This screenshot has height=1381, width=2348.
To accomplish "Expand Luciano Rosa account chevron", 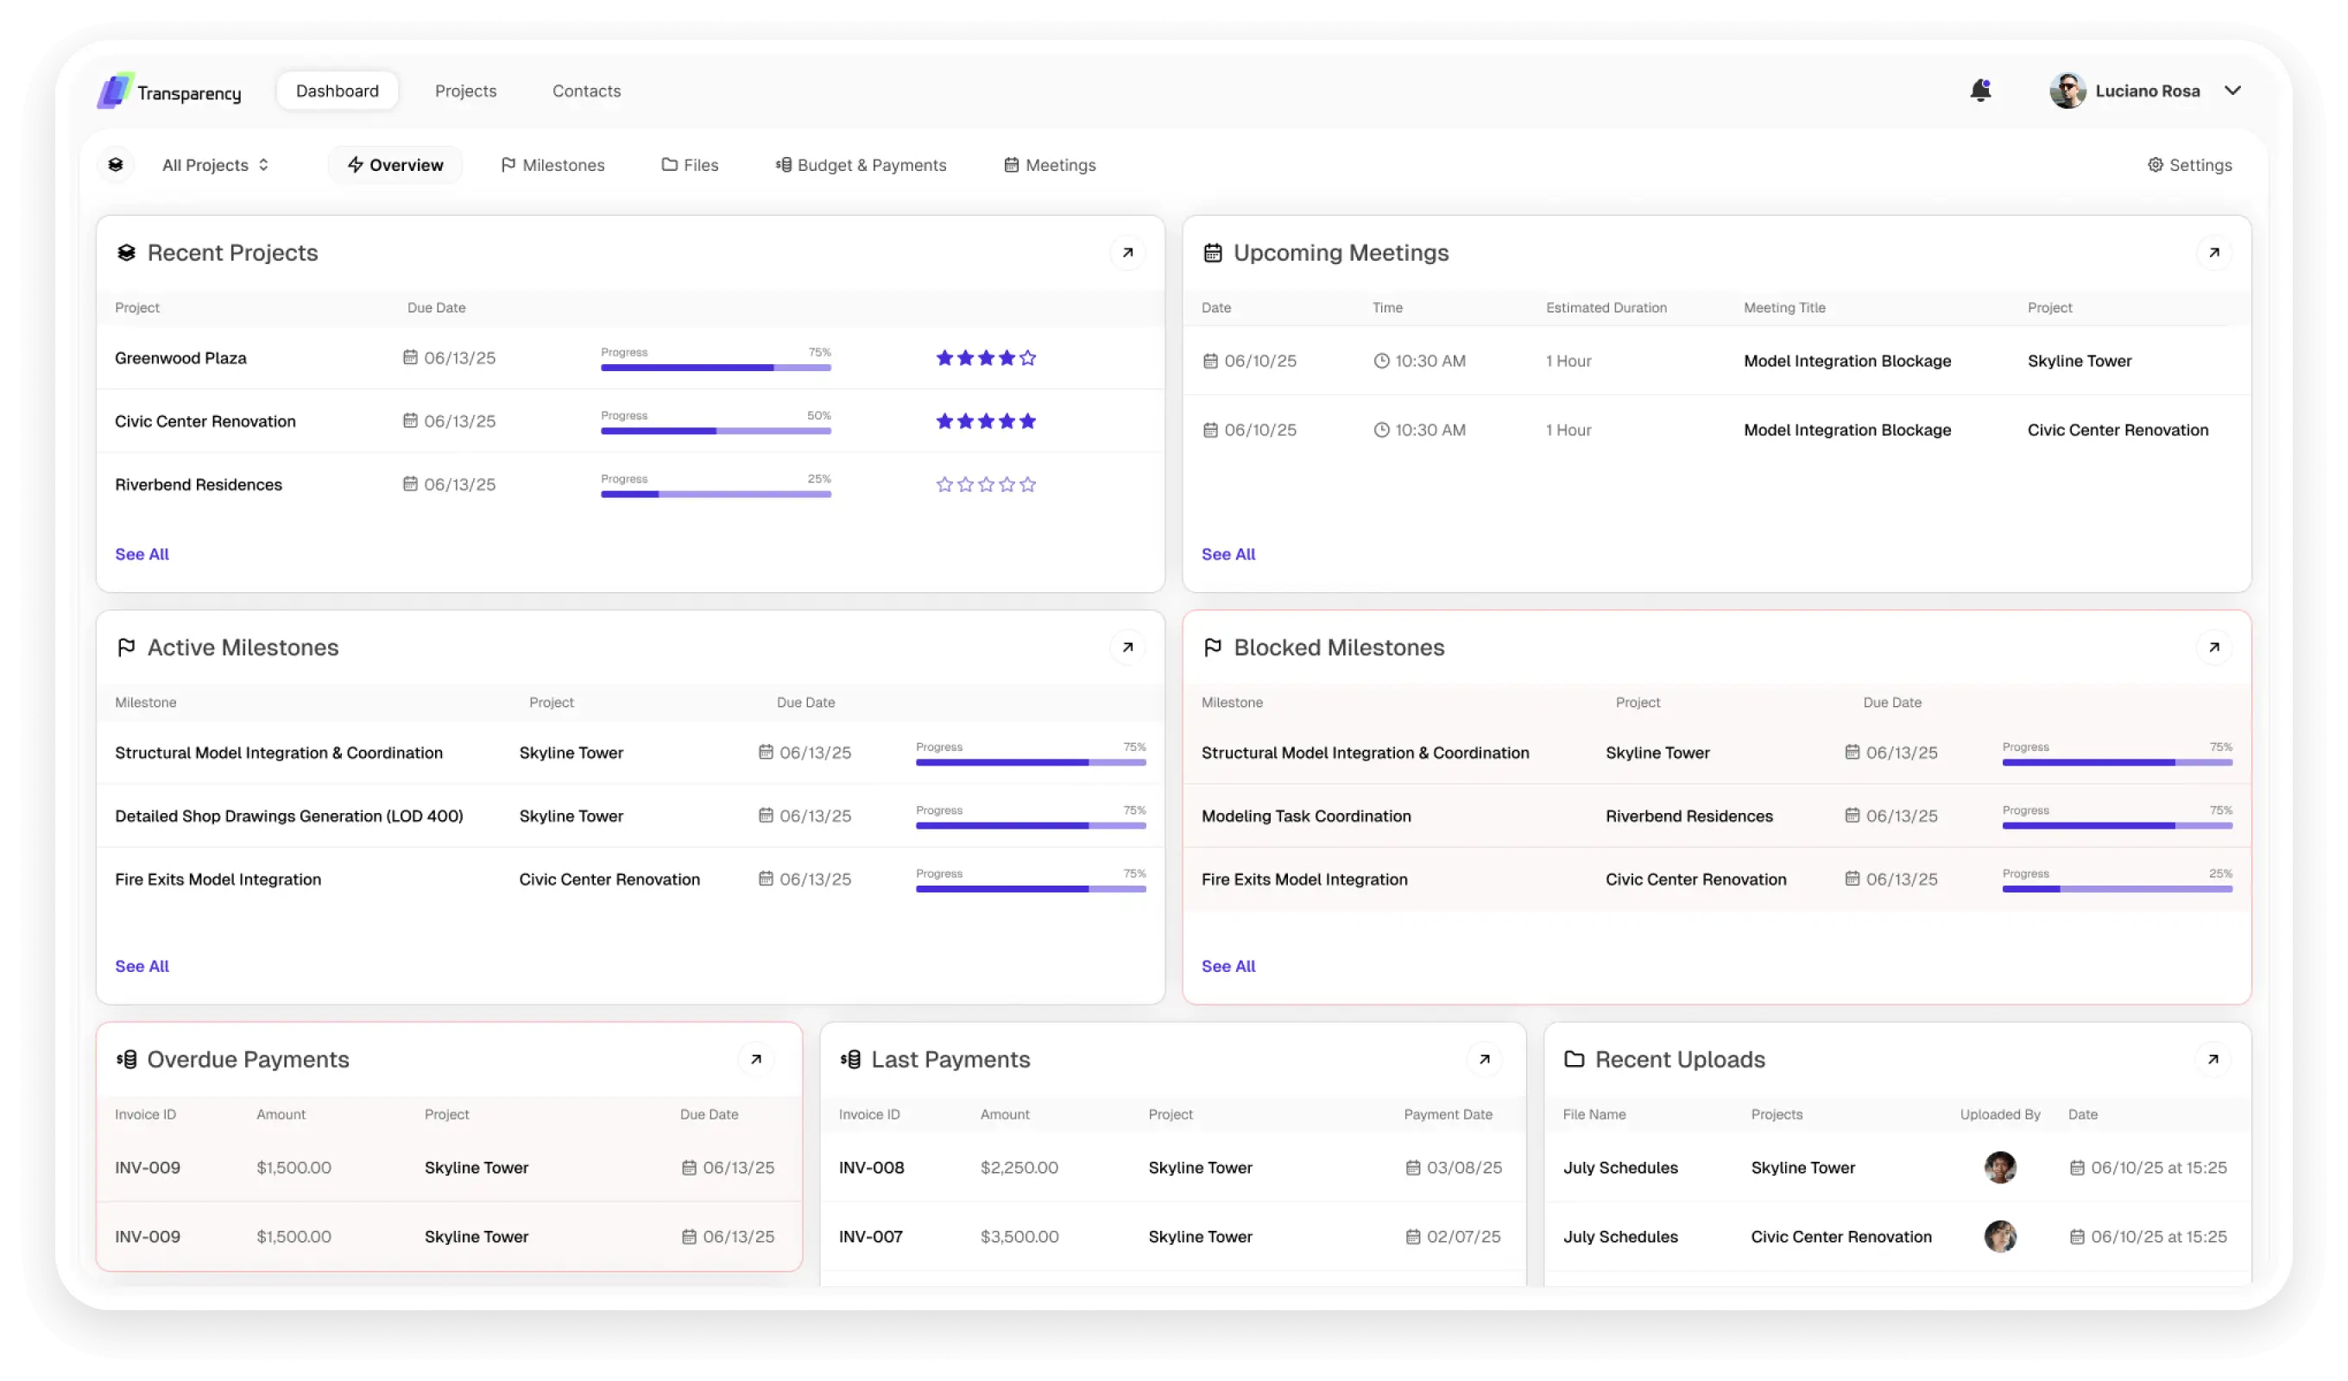I will (2232, 91).
